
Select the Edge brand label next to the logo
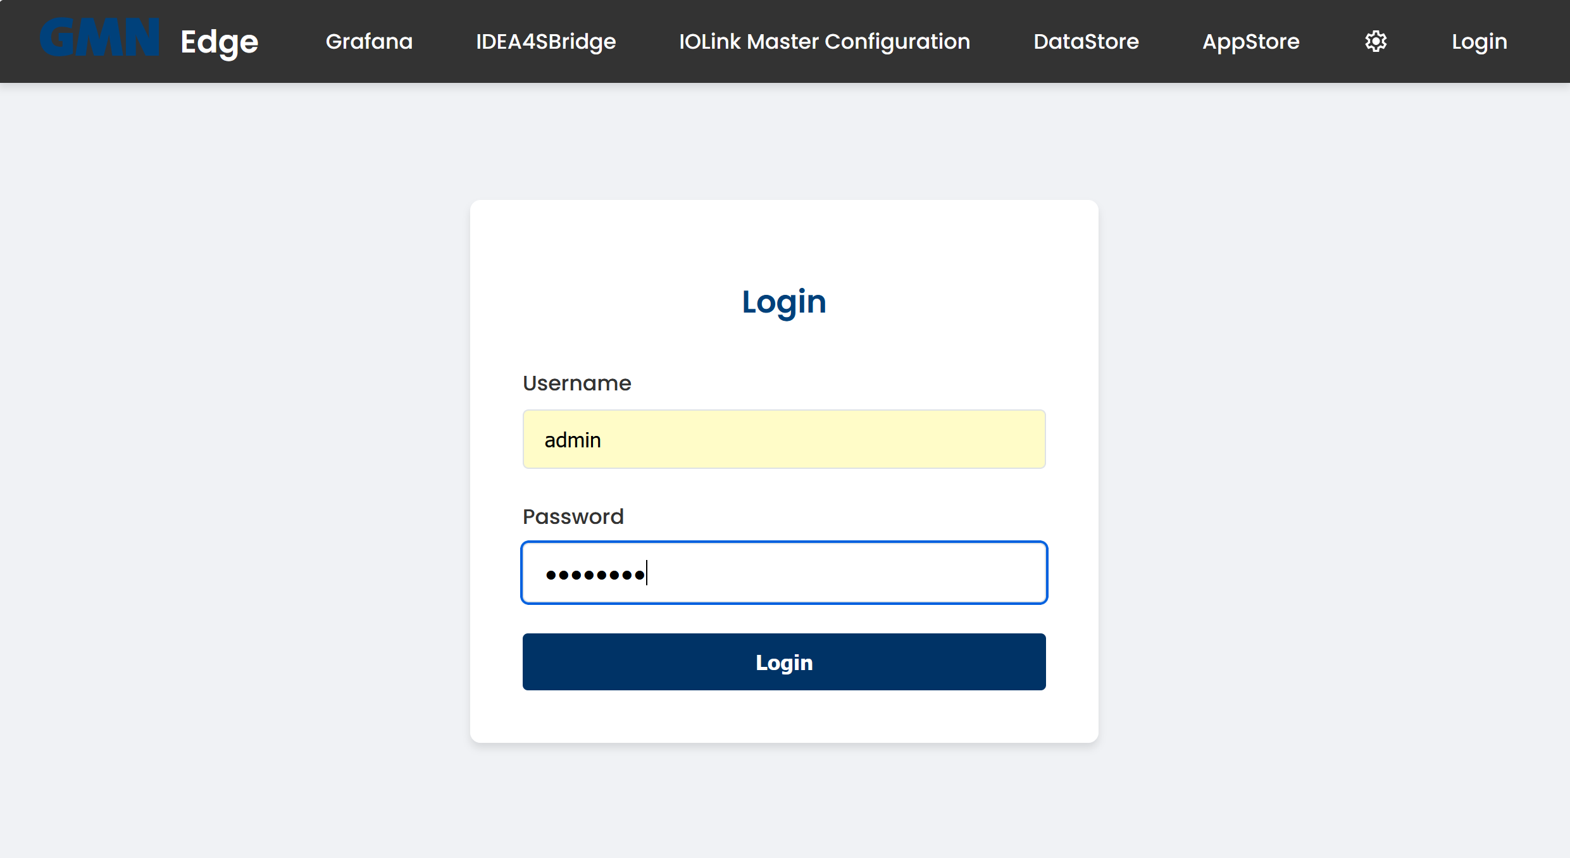(x=218, y=42)
